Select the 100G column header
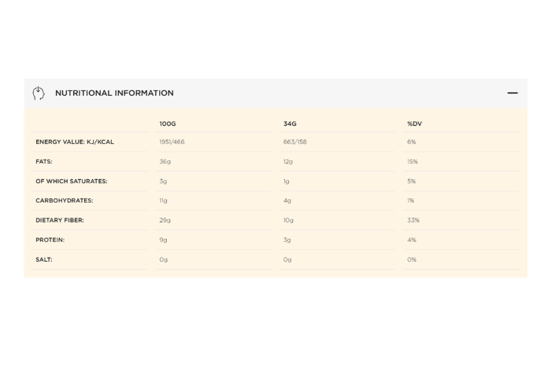Viewport: 551px width, 367px height. click(168, 123)
